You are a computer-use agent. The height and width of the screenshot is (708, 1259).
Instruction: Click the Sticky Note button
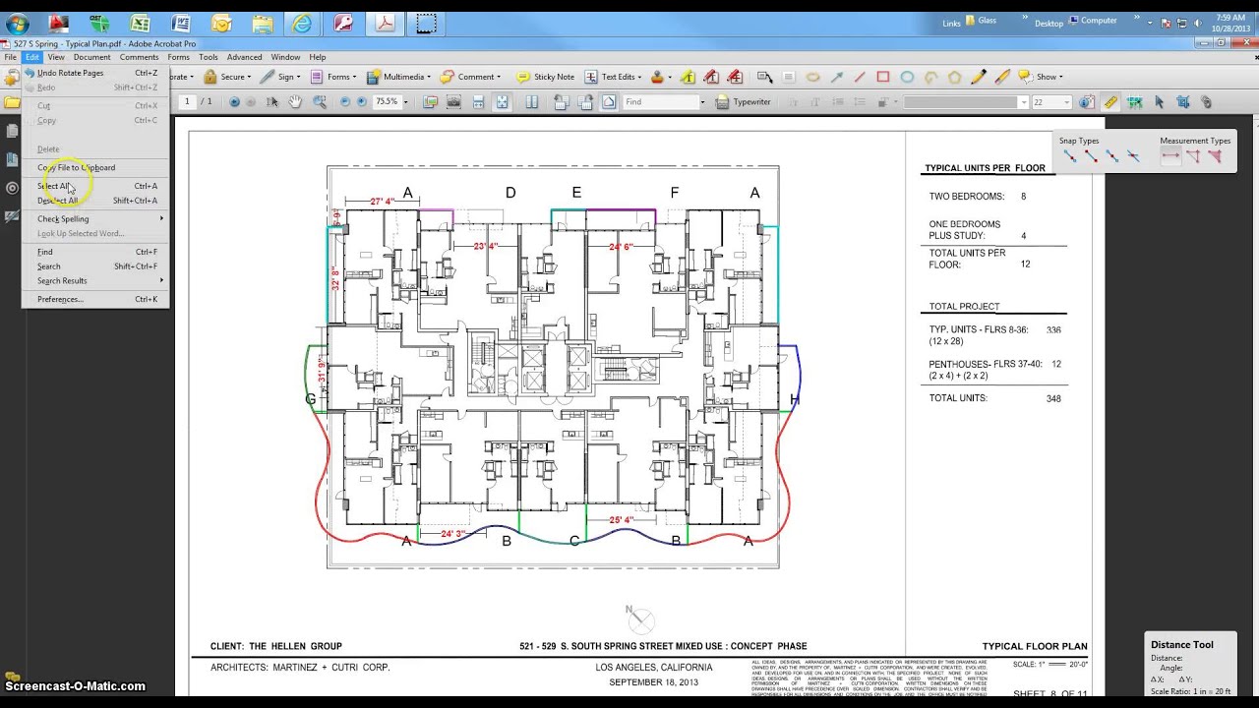click(x=546, y=77)
